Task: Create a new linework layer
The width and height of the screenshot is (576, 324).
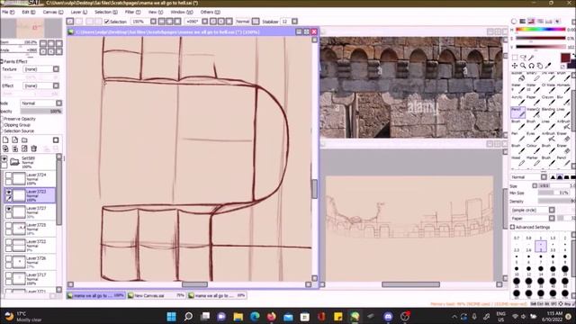Action: click(14, 140)
